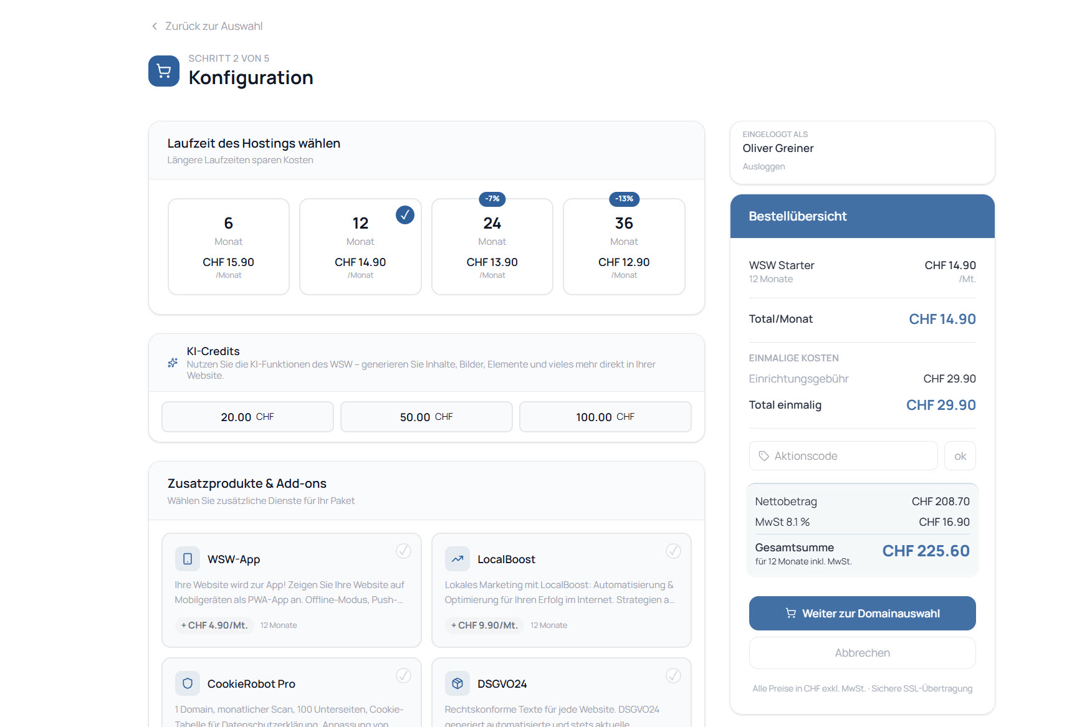Click the back chevron next to Zurück zur Auswahl
The image size is (1082, 727).
[x=155, y=26]
